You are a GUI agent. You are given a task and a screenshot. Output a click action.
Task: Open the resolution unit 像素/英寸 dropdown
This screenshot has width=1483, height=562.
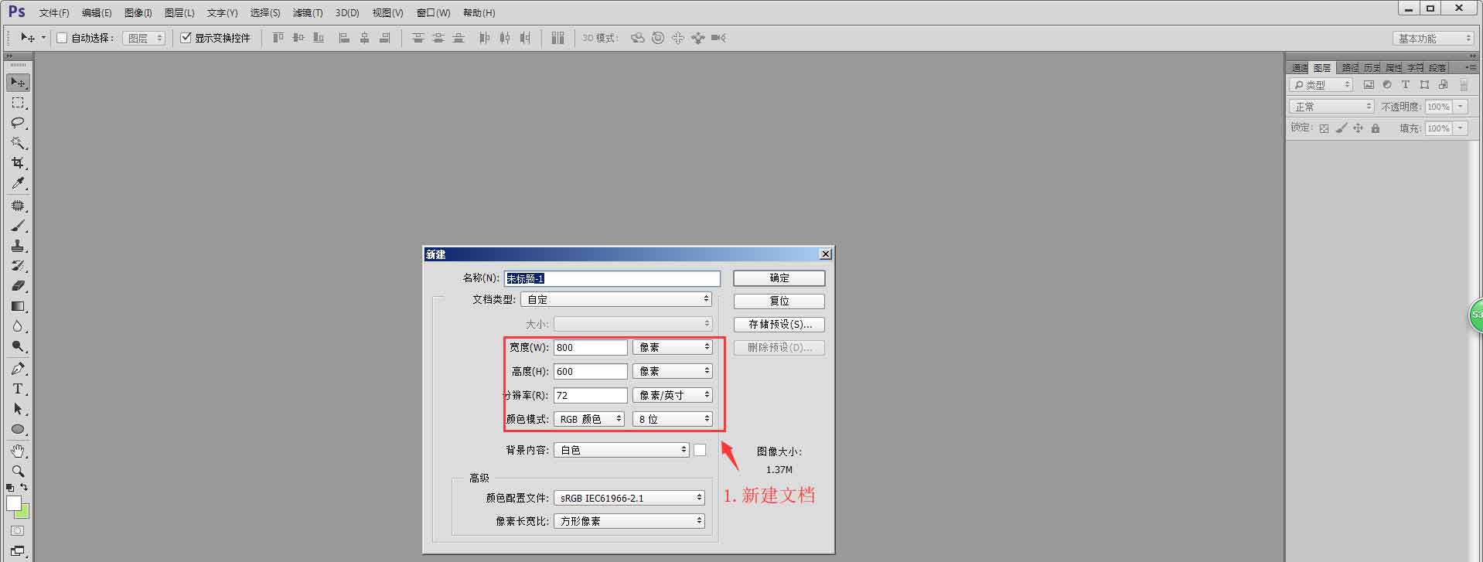click(x=672, y=395)
